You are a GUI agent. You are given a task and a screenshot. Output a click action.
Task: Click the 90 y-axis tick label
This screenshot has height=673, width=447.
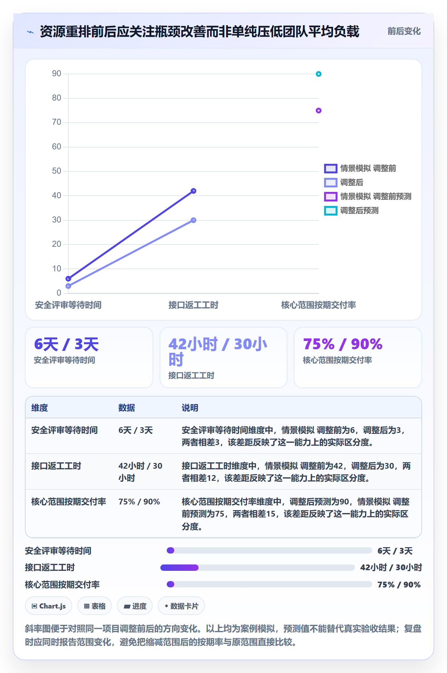57,74
